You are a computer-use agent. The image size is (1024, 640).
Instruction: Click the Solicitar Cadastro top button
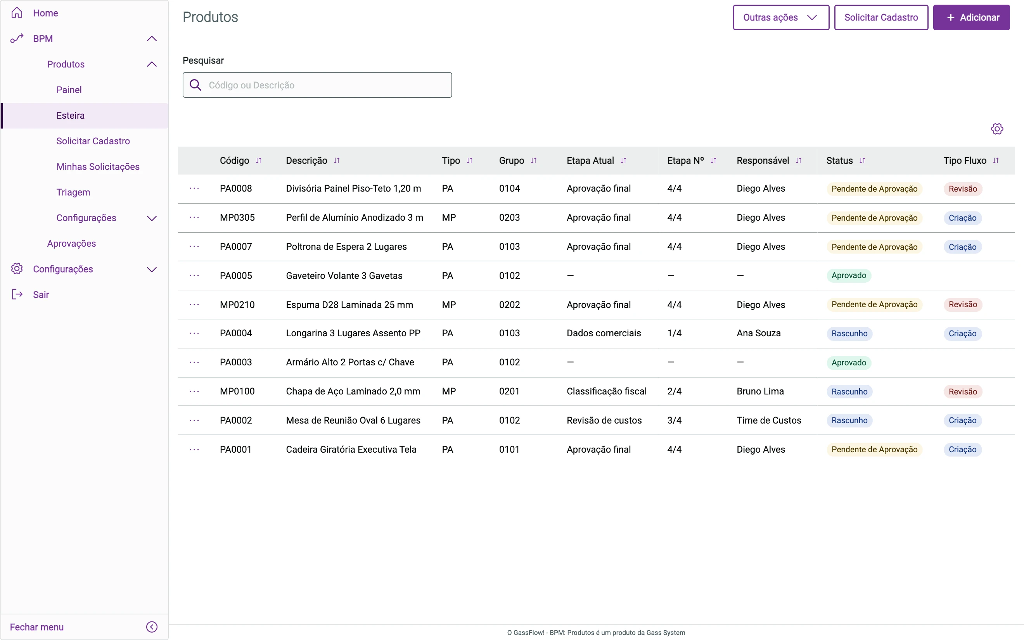tap(881, 17)
